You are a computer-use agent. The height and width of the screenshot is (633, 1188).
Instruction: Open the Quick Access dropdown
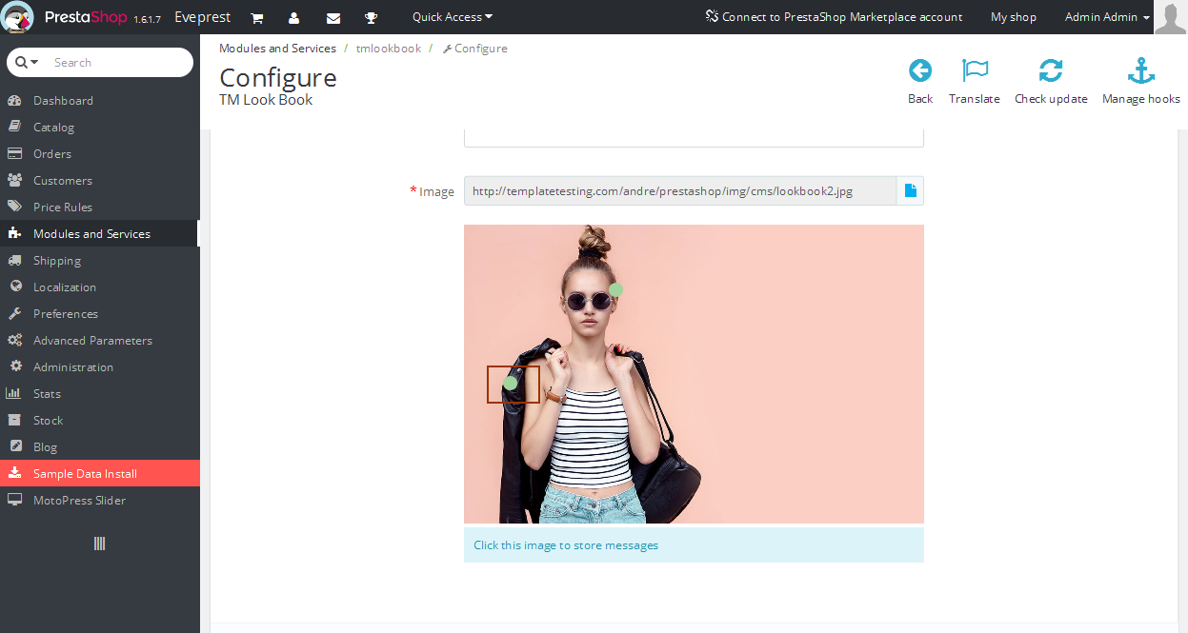[x=453, y=17]
